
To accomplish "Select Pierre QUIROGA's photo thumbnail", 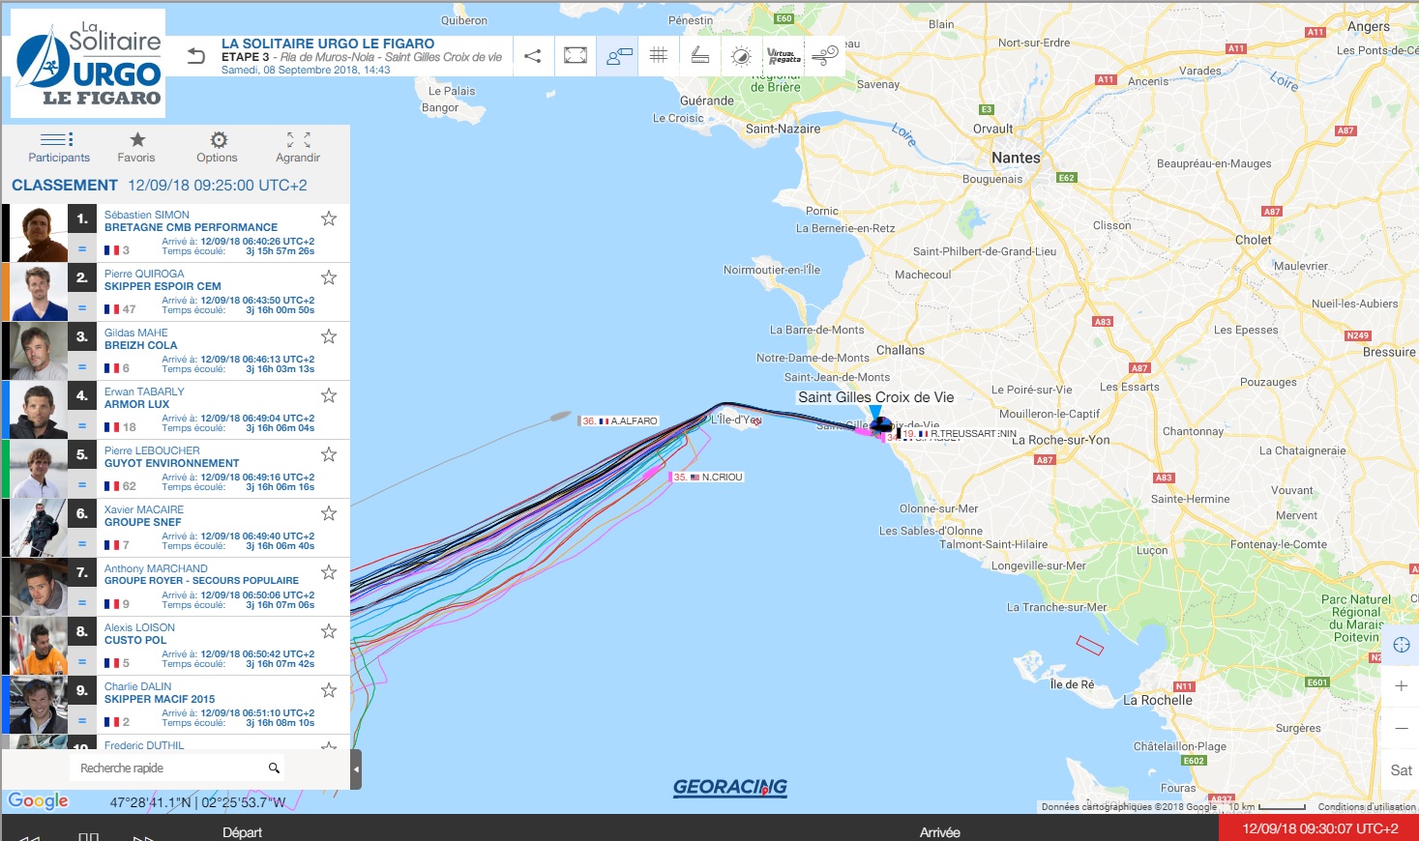I will [39, 292].
